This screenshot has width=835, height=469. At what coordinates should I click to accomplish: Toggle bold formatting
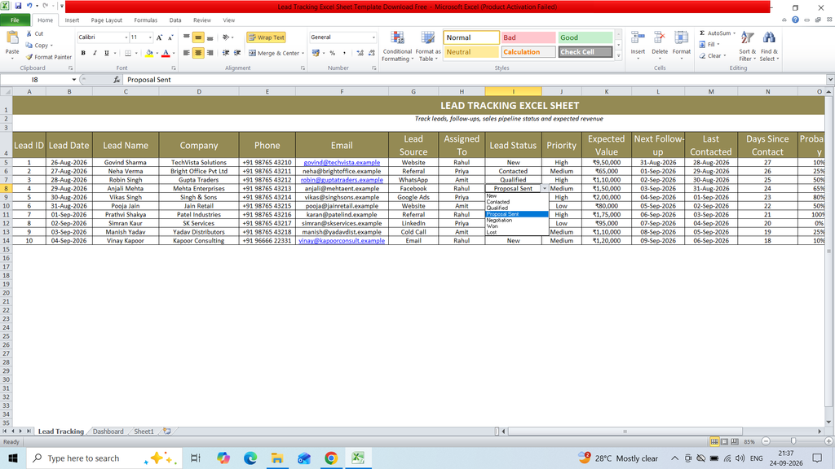83,53
